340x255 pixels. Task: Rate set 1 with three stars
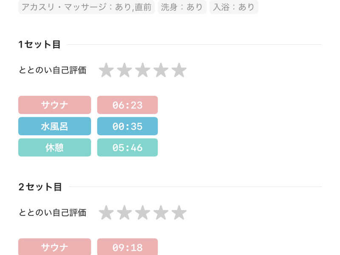pyautogui.click(x=142, y=70)
